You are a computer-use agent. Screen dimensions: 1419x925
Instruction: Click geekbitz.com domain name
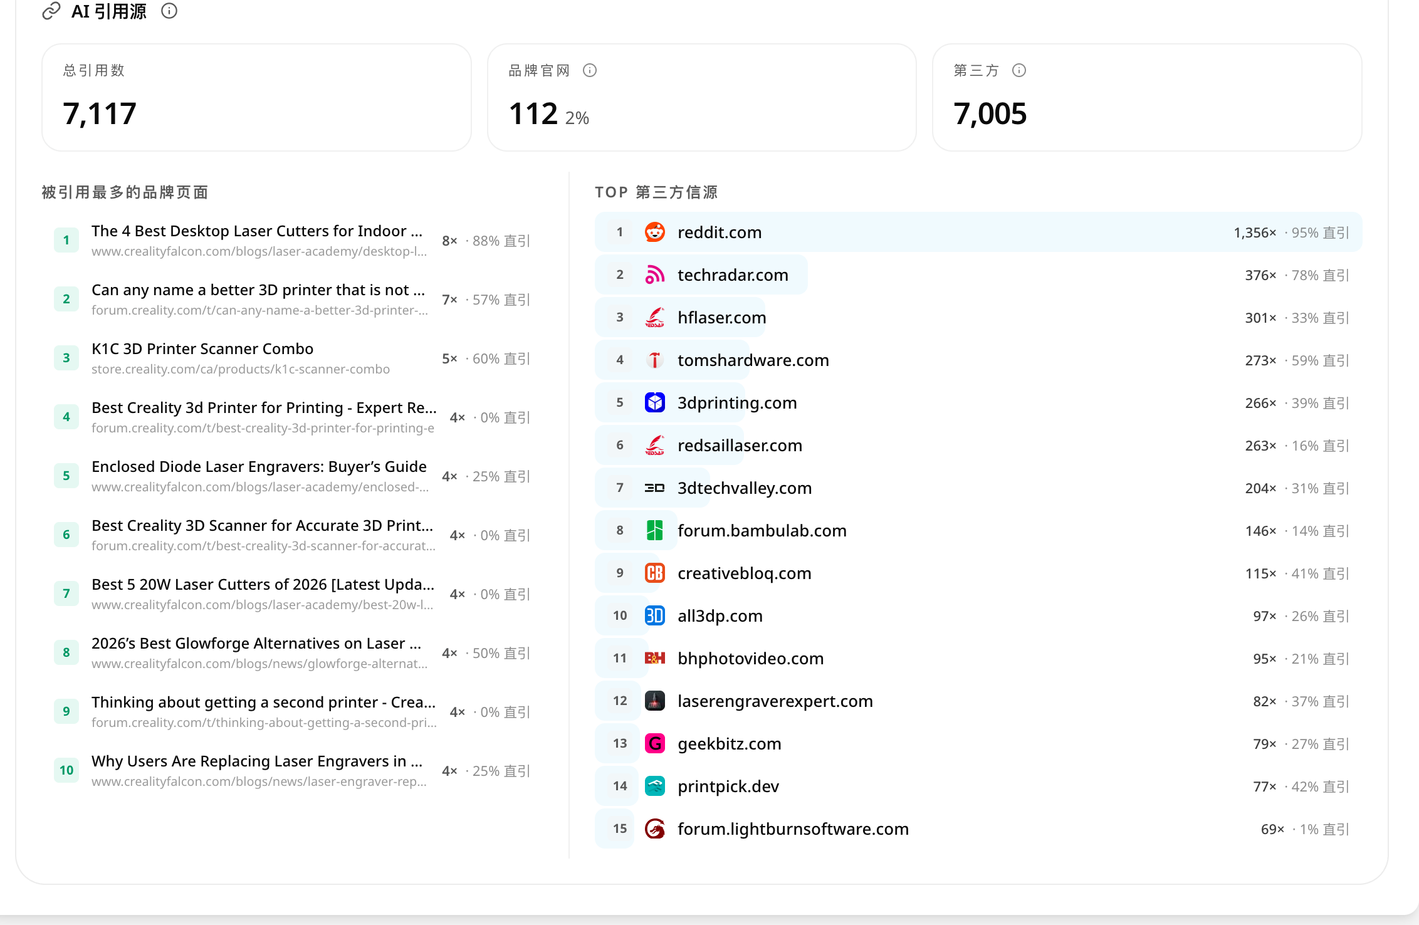730,744
